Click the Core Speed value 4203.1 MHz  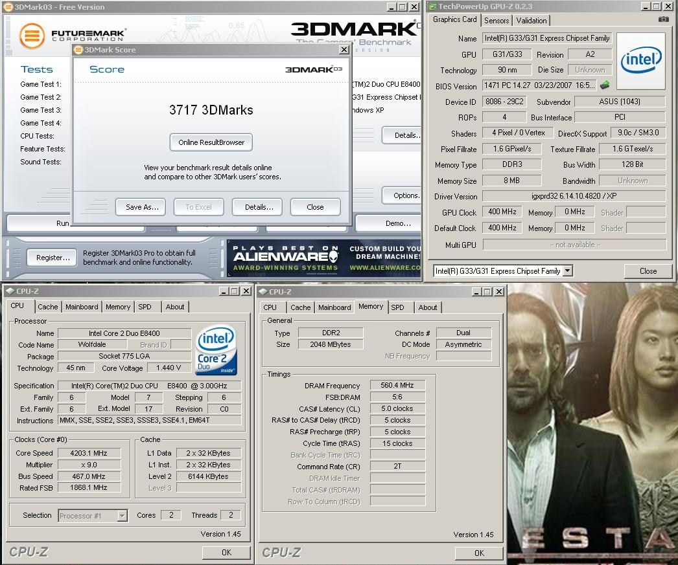pyautogui.click(x=89, y=453)
